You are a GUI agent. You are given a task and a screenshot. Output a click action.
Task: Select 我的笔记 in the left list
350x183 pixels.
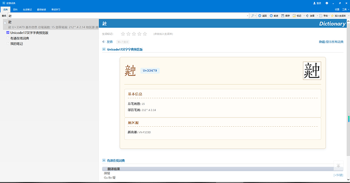click(17, 44)
